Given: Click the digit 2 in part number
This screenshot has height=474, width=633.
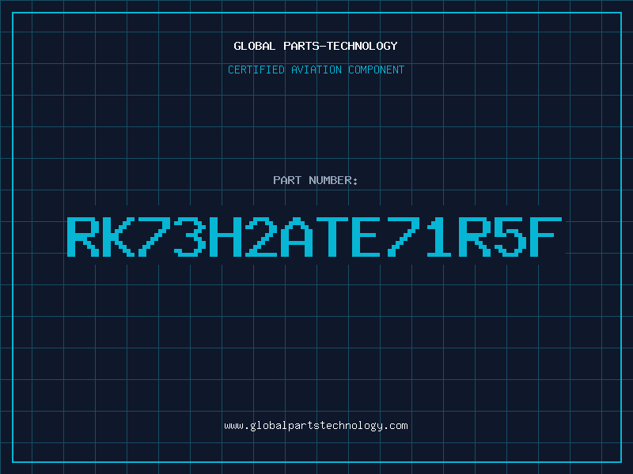Looking at the screenshot, I should 261,237.
